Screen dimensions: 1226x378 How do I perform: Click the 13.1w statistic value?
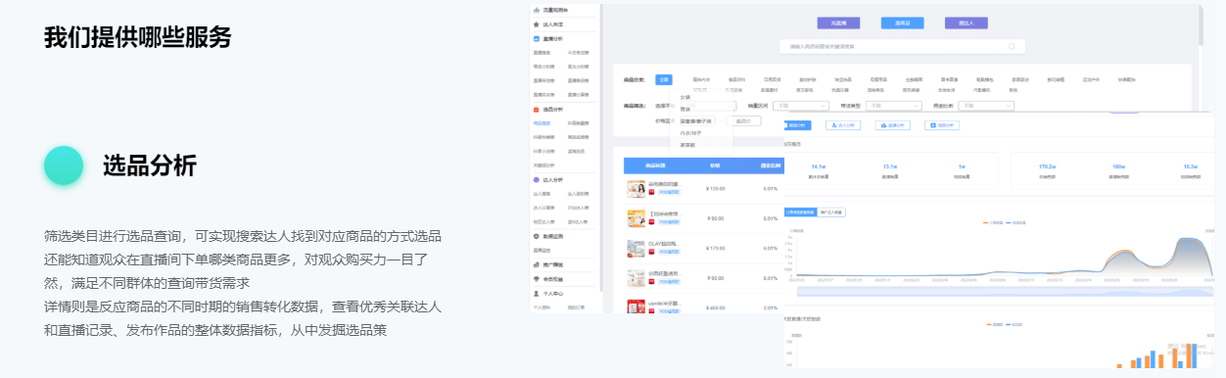point(890,166)
